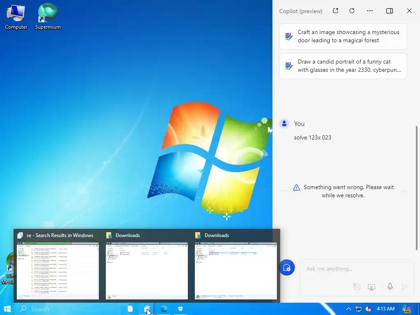
Task: Close the Copilot pane
Action: click(409, 11)
